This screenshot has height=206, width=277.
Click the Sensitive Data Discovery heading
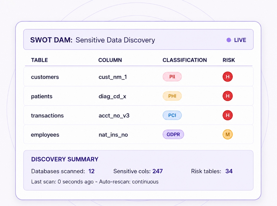pyautogui.click(x=115, y=40)
